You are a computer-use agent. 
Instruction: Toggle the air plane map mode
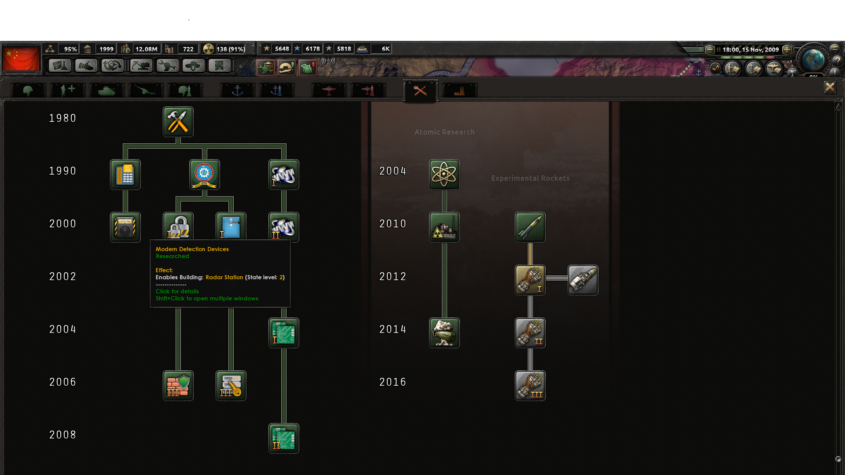pos(774,69)
